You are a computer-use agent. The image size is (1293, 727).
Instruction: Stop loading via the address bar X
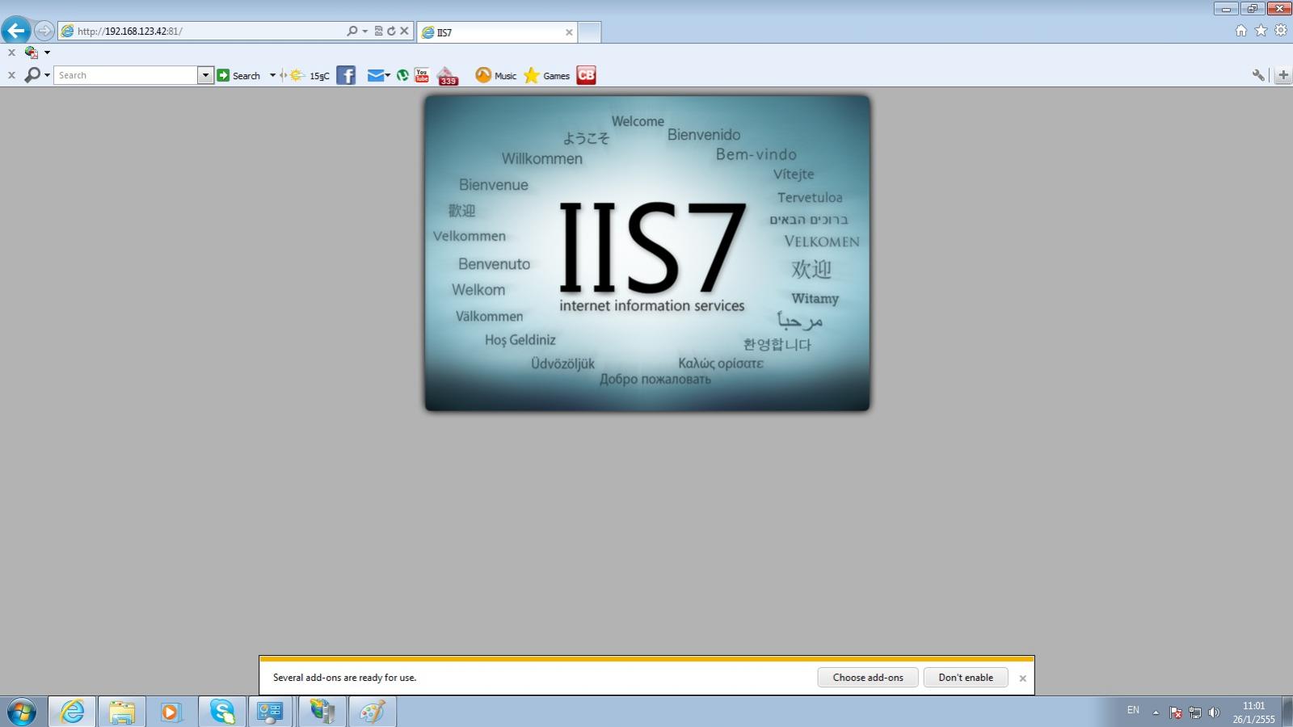[x=404, y=31]
